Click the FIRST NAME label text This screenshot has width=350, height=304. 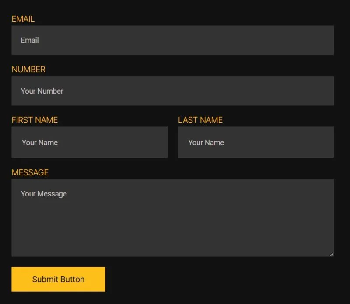pos(35,120)
